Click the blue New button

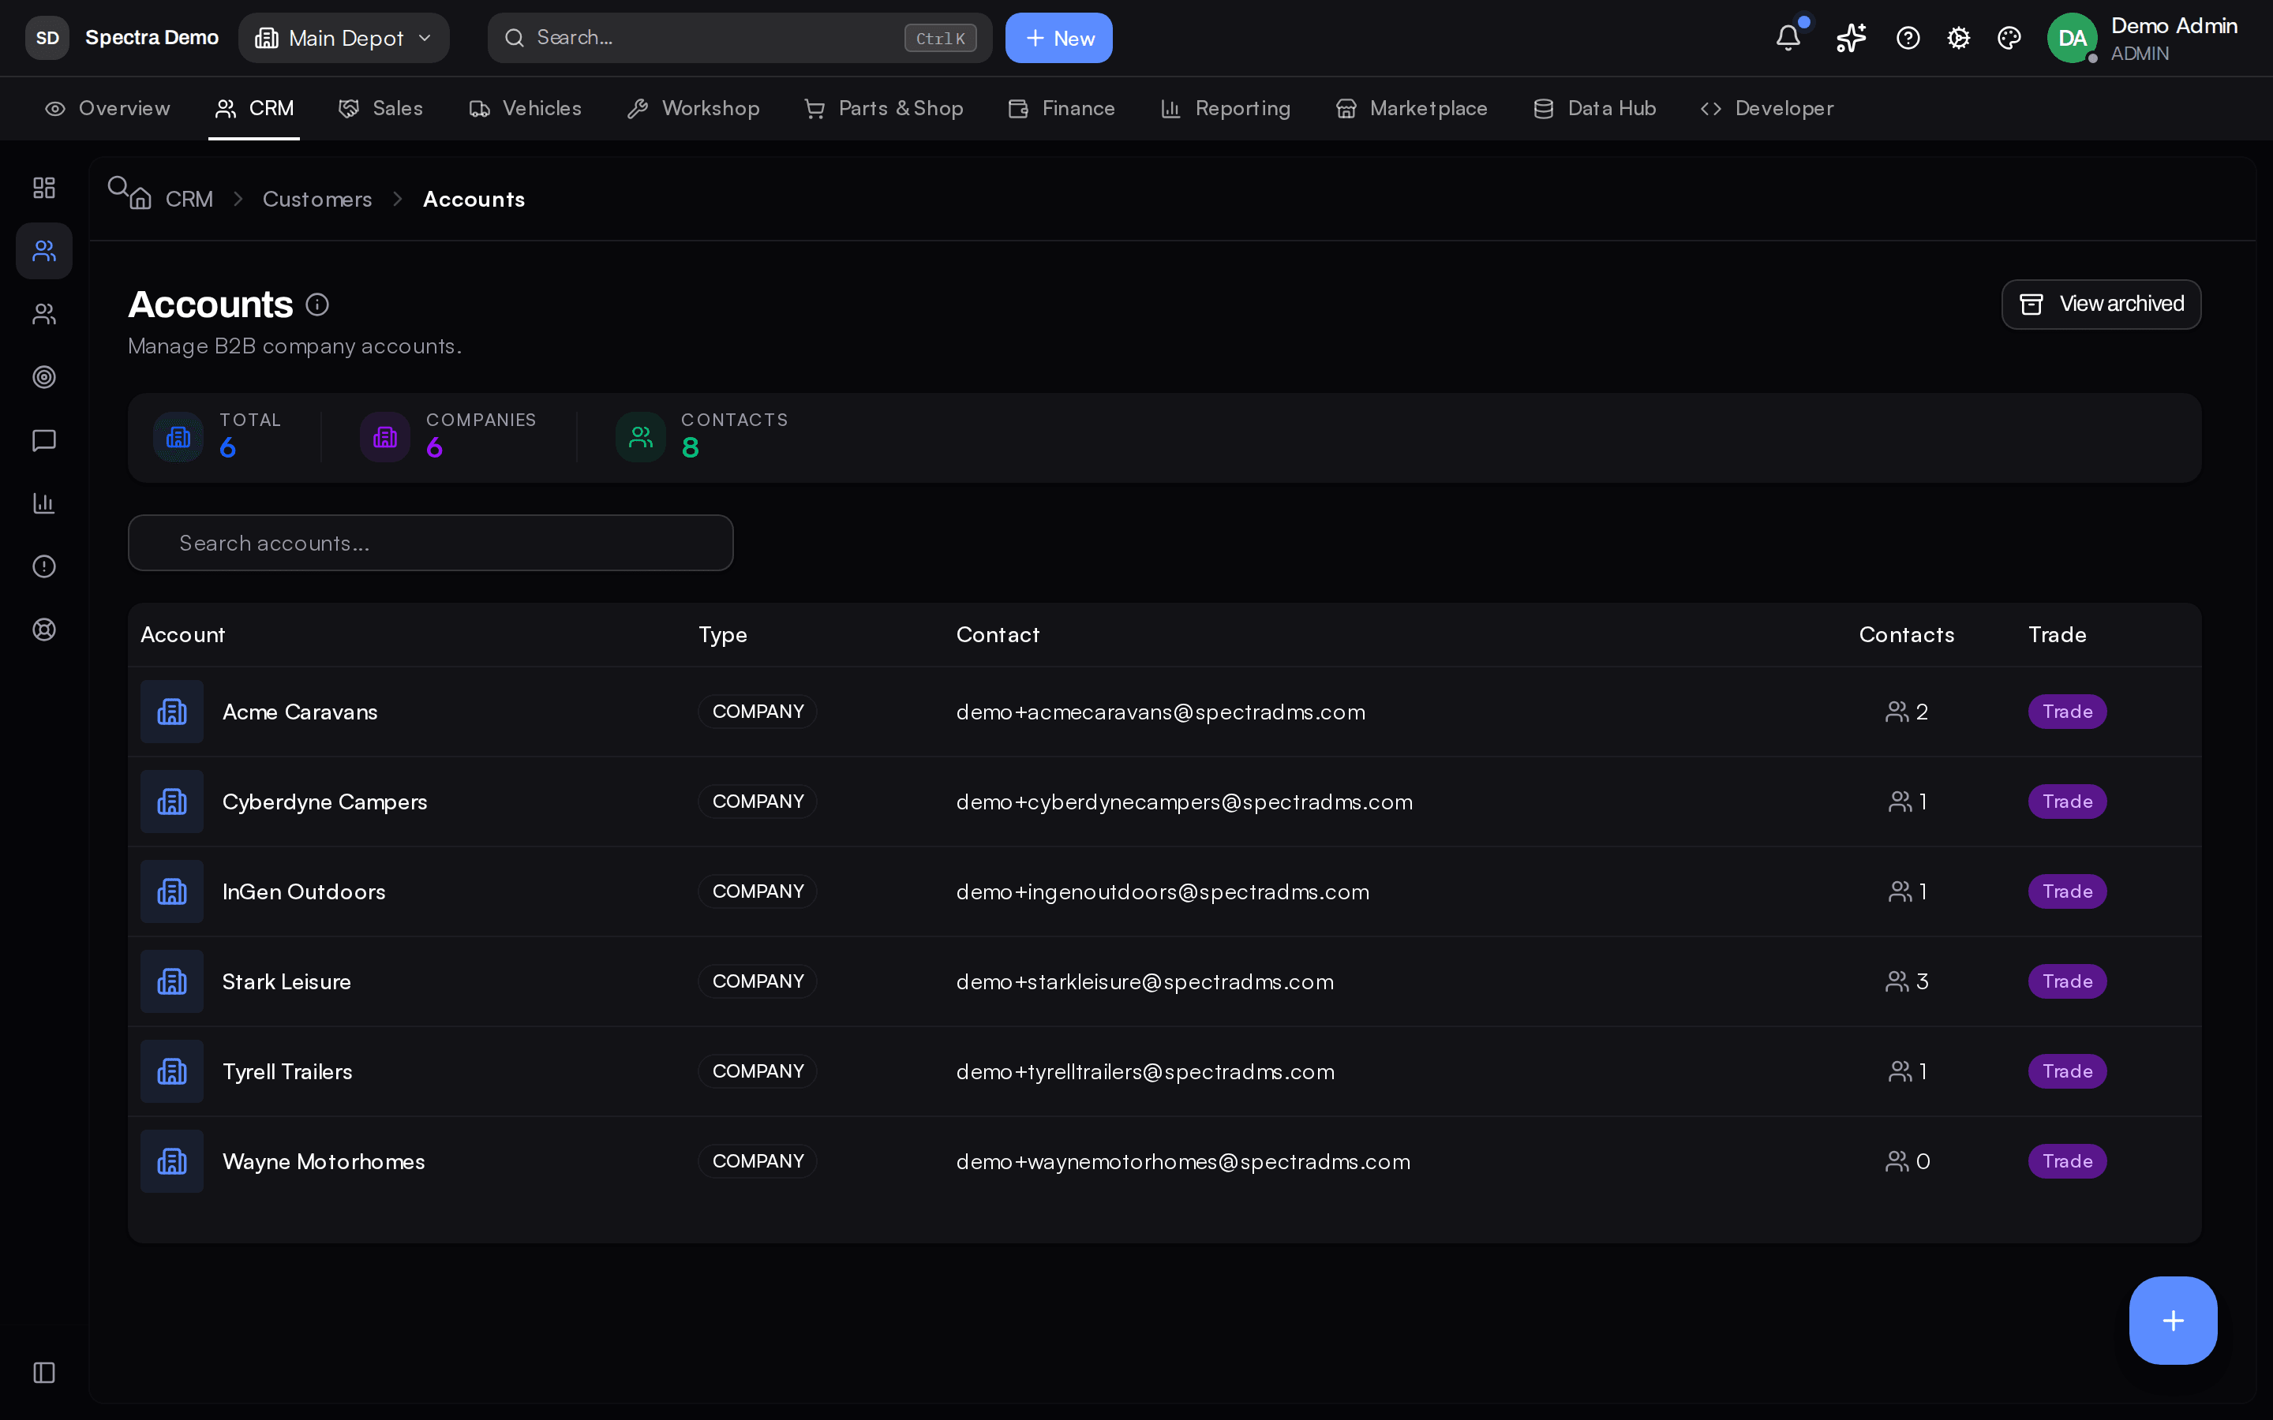[1058, 38]
